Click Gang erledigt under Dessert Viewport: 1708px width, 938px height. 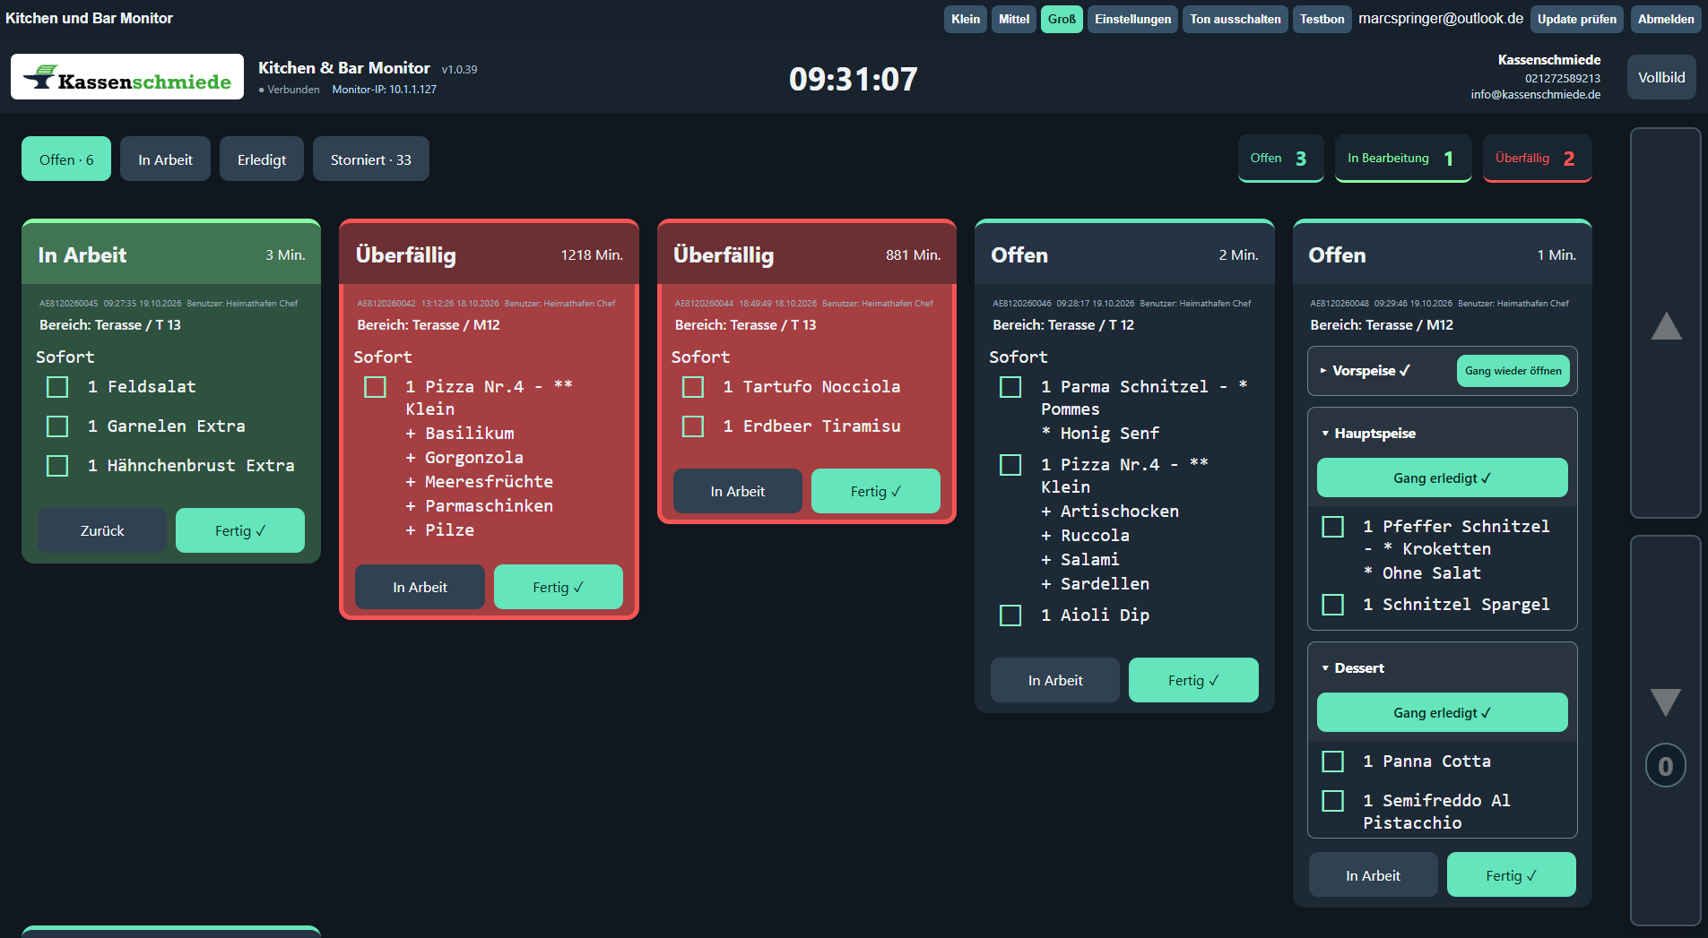pyautogui.click(x=1442, y=713)
